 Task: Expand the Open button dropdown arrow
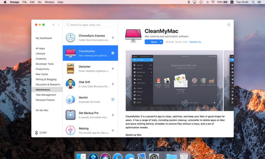pyautogui.click(x=161, y=42)
